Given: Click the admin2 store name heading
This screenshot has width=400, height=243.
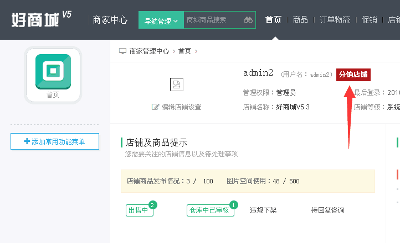Looking at the screenshot, I should point(258,73).
